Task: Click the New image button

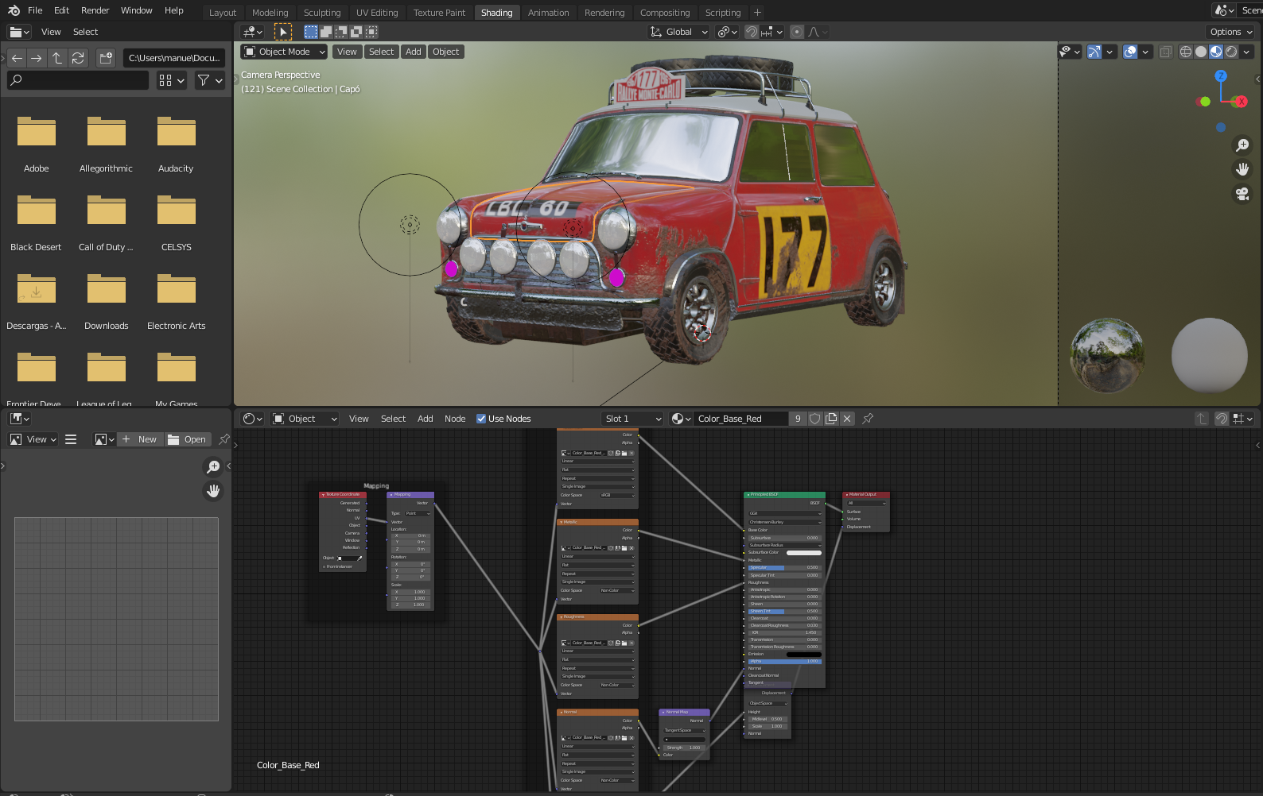Action: tap(140, 439)
